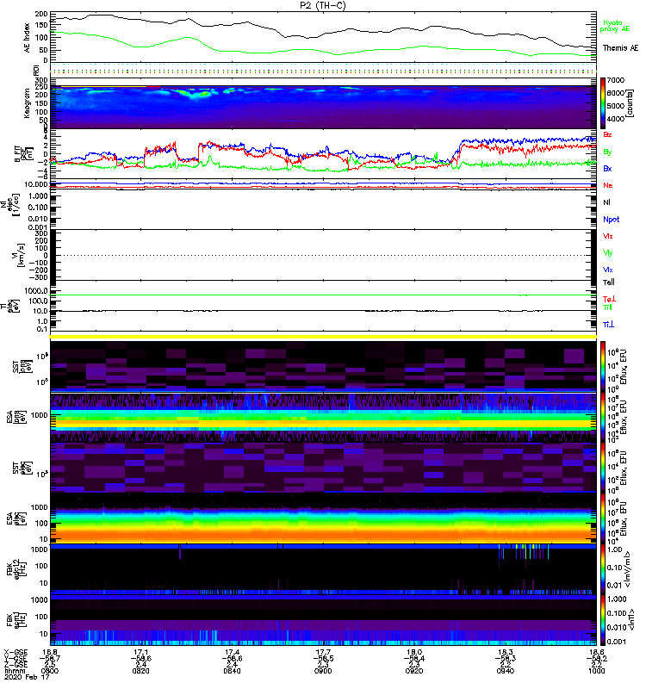Click the '-300' tick on velocity axis
646x689 pixels.
(x=39, y=277)
